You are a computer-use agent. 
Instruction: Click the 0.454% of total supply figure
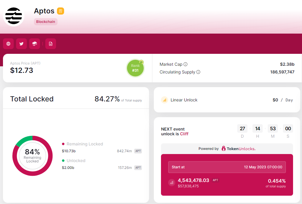277,181
